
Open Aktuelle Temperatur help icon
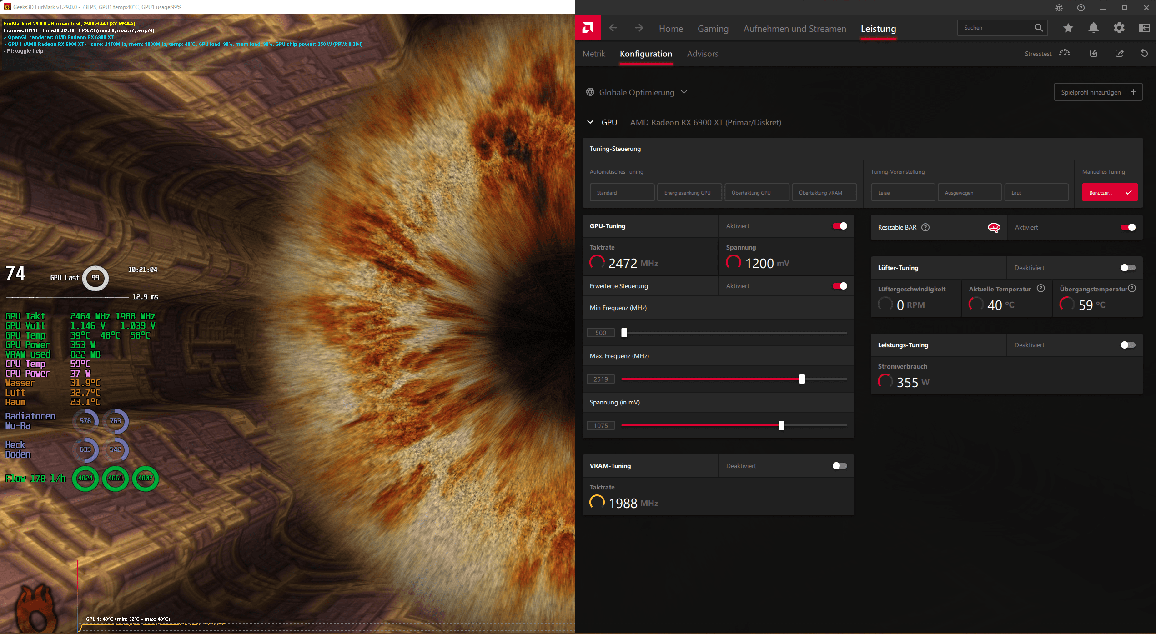[x=1041, y=288]
